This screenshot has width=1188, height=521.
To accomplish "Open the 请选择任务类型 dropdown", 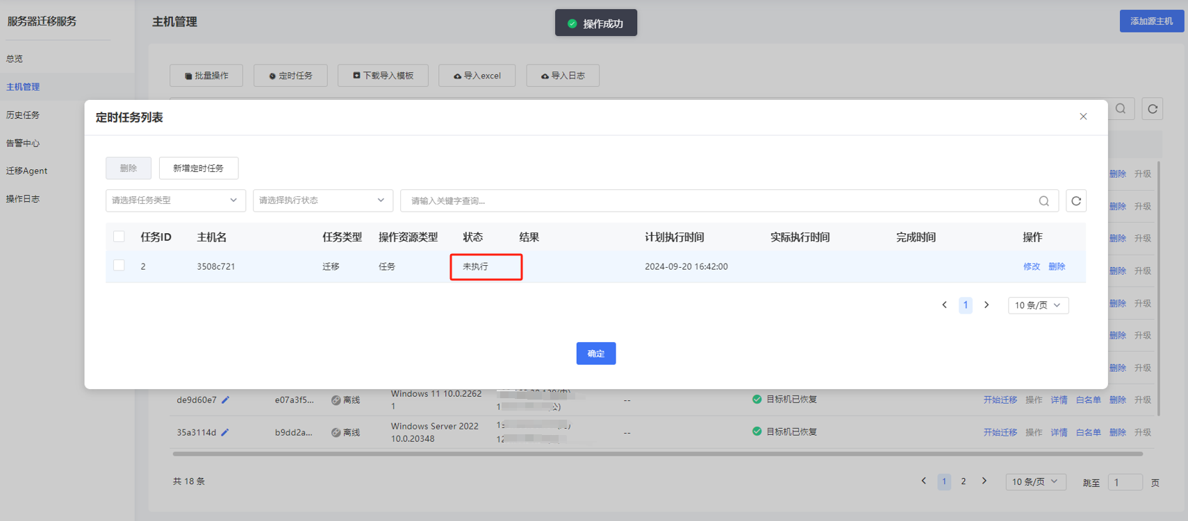I will point(176,200).
